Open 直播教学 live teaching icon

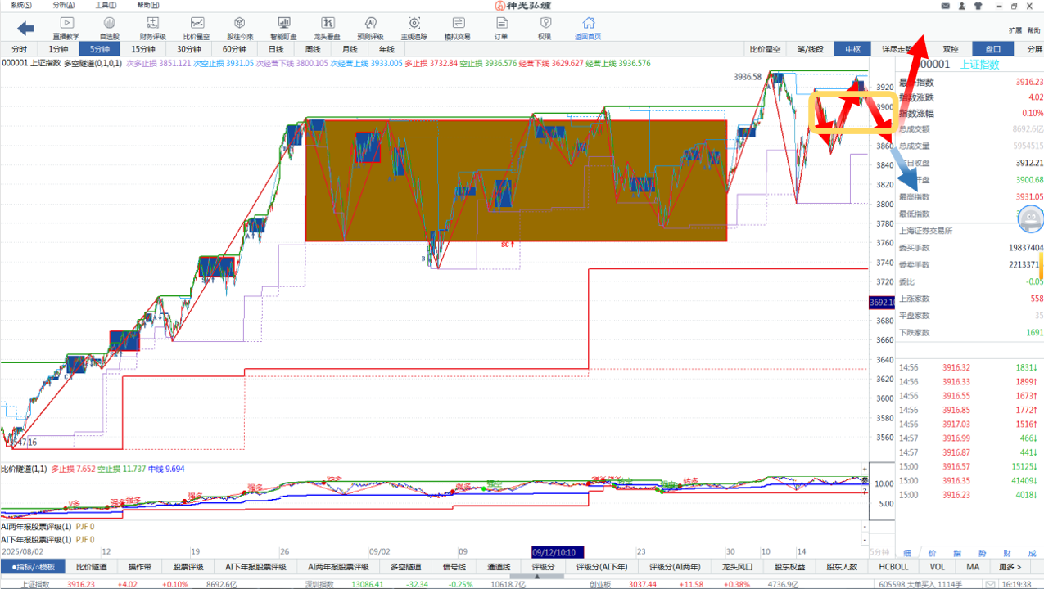[66, 28]
